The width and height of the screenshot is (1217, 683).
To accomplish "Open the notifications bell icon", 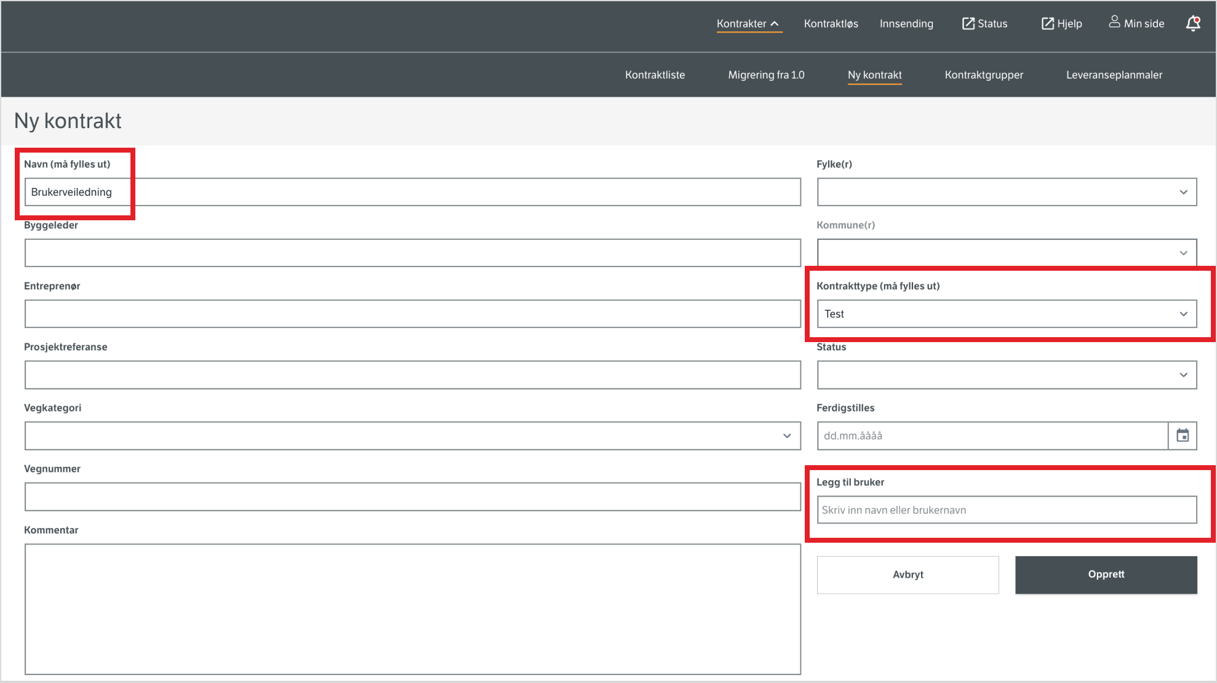I will (1193, 23).
